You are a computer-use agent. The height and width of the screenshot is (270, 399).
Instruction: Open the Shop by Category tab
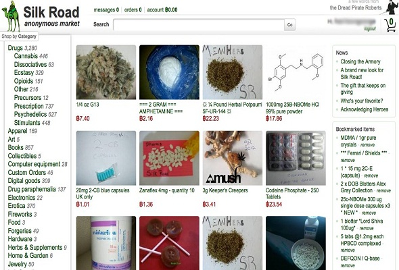coord(19,36)
